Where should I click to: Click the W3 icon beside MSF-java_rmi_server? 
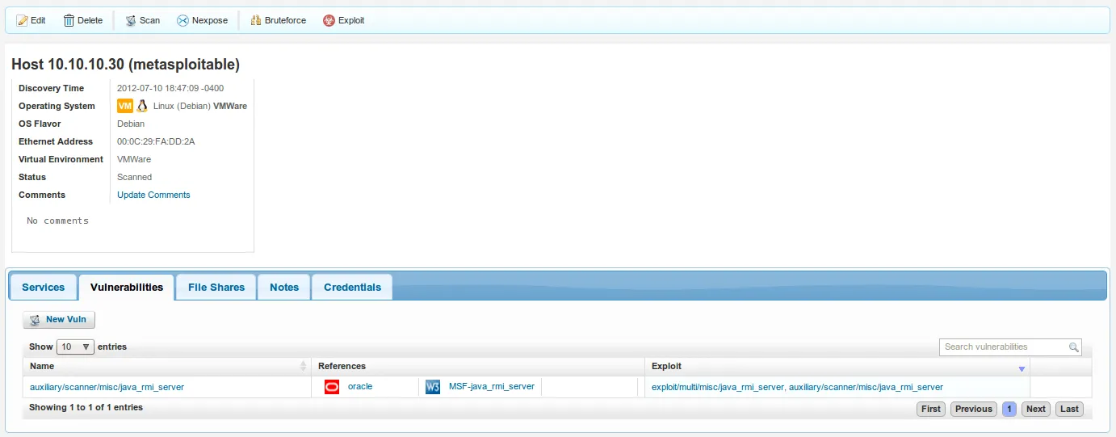click(x=433, y=387)
